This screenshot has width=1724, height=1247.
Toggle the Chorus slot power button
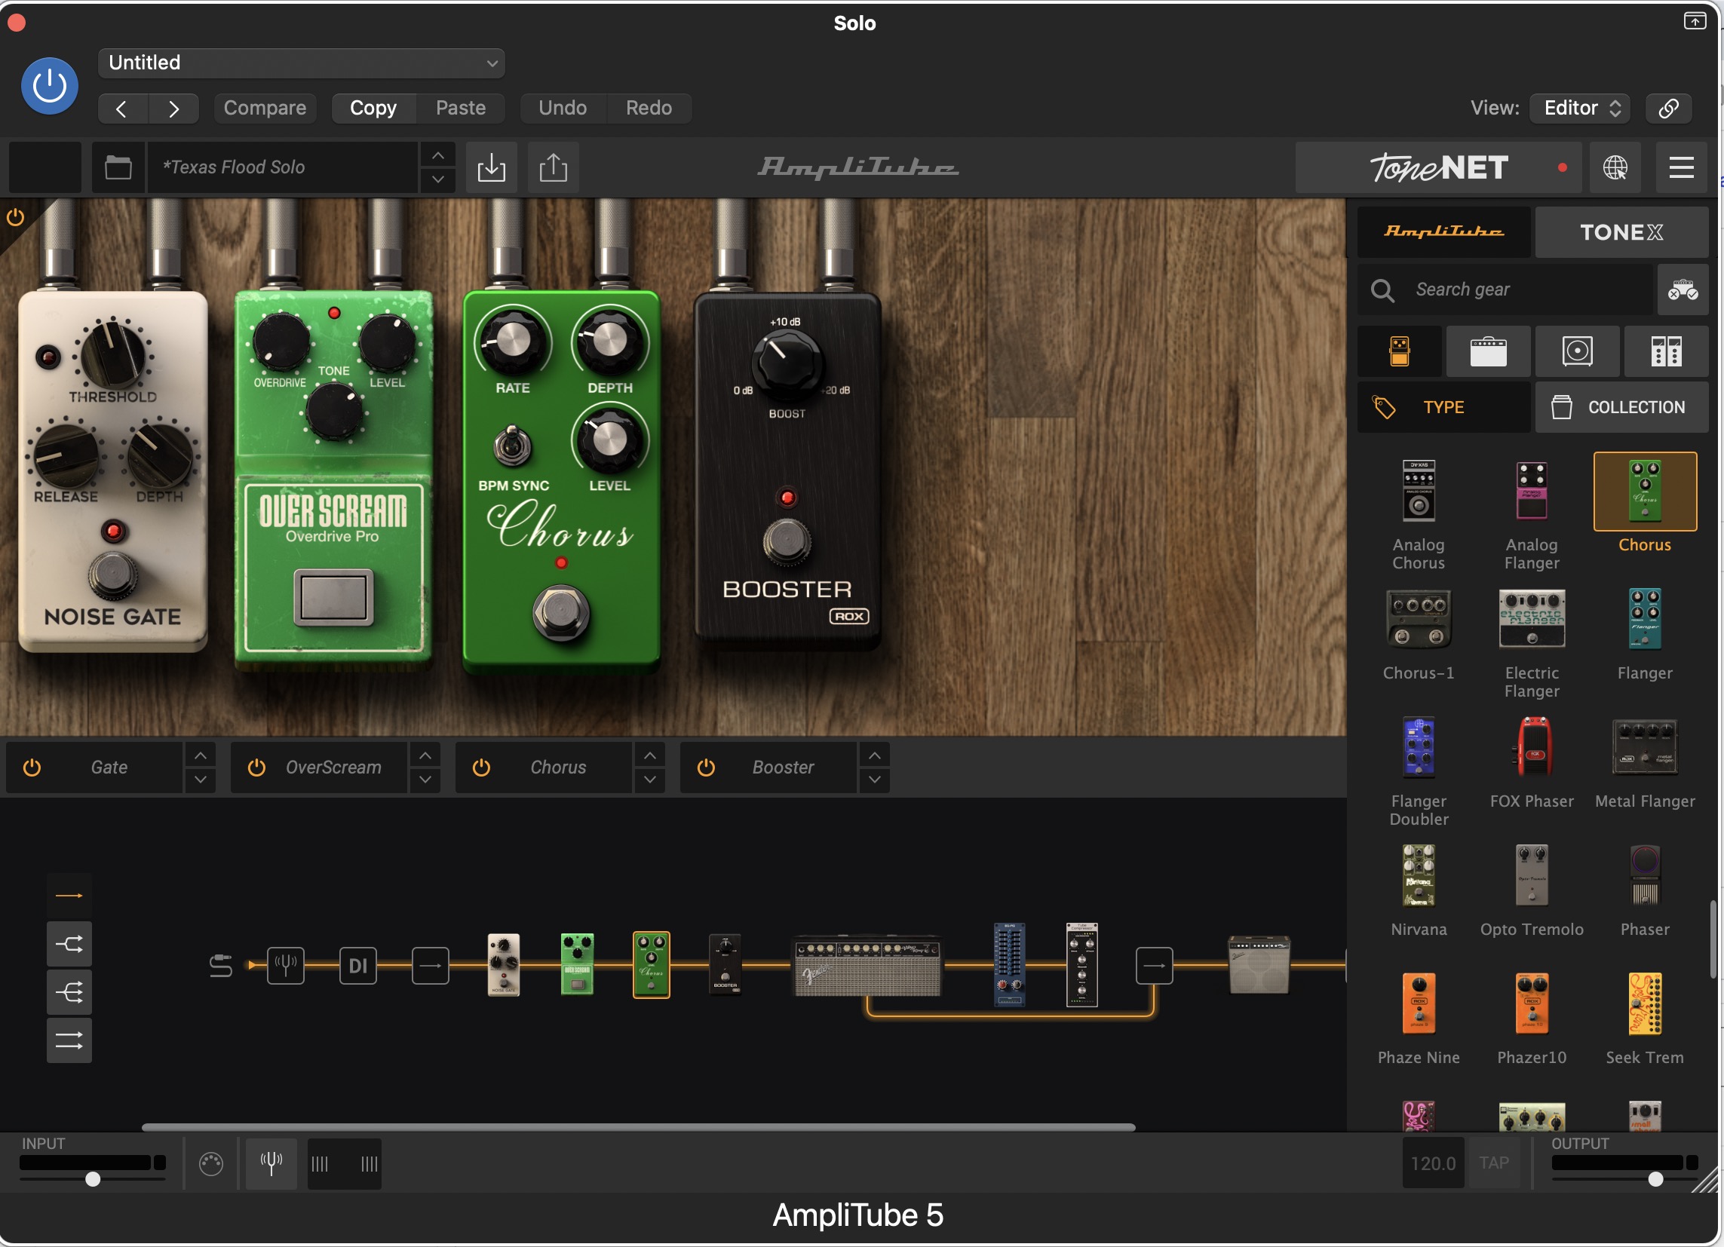[481, 768]
